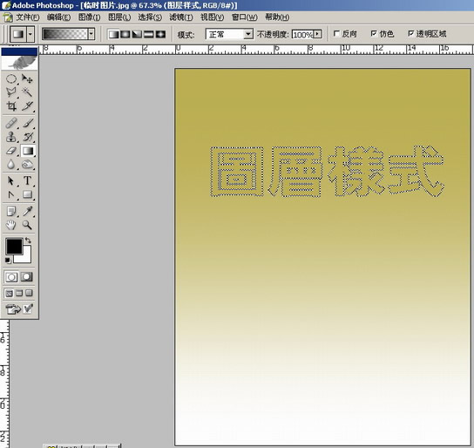Open the 编辑(E) menu
The width and height of the screenshot is (474, 448).
coord(58,17)
